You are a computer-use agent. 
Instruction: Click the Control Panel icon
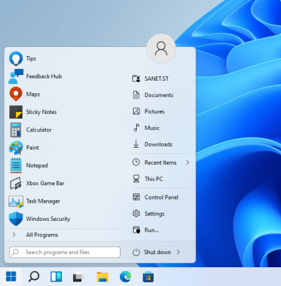pyautogui.click(x=136, y=197)
